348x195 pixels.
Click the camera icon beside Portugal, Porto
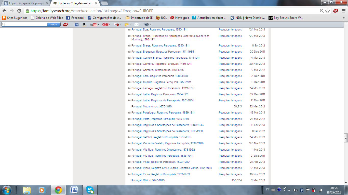tap(129, 119)
